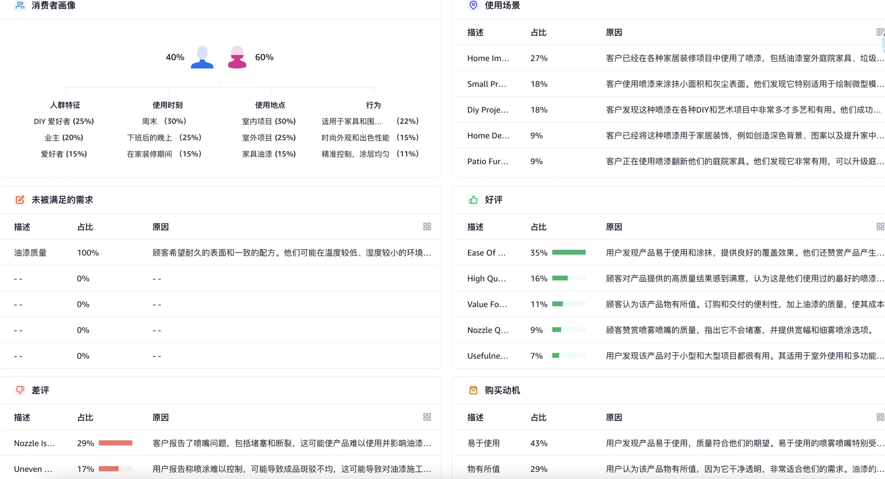This screenshot has height=479, width=885.
Task: Toggle grid view in the 好评 panel
Action: point(881,226)
